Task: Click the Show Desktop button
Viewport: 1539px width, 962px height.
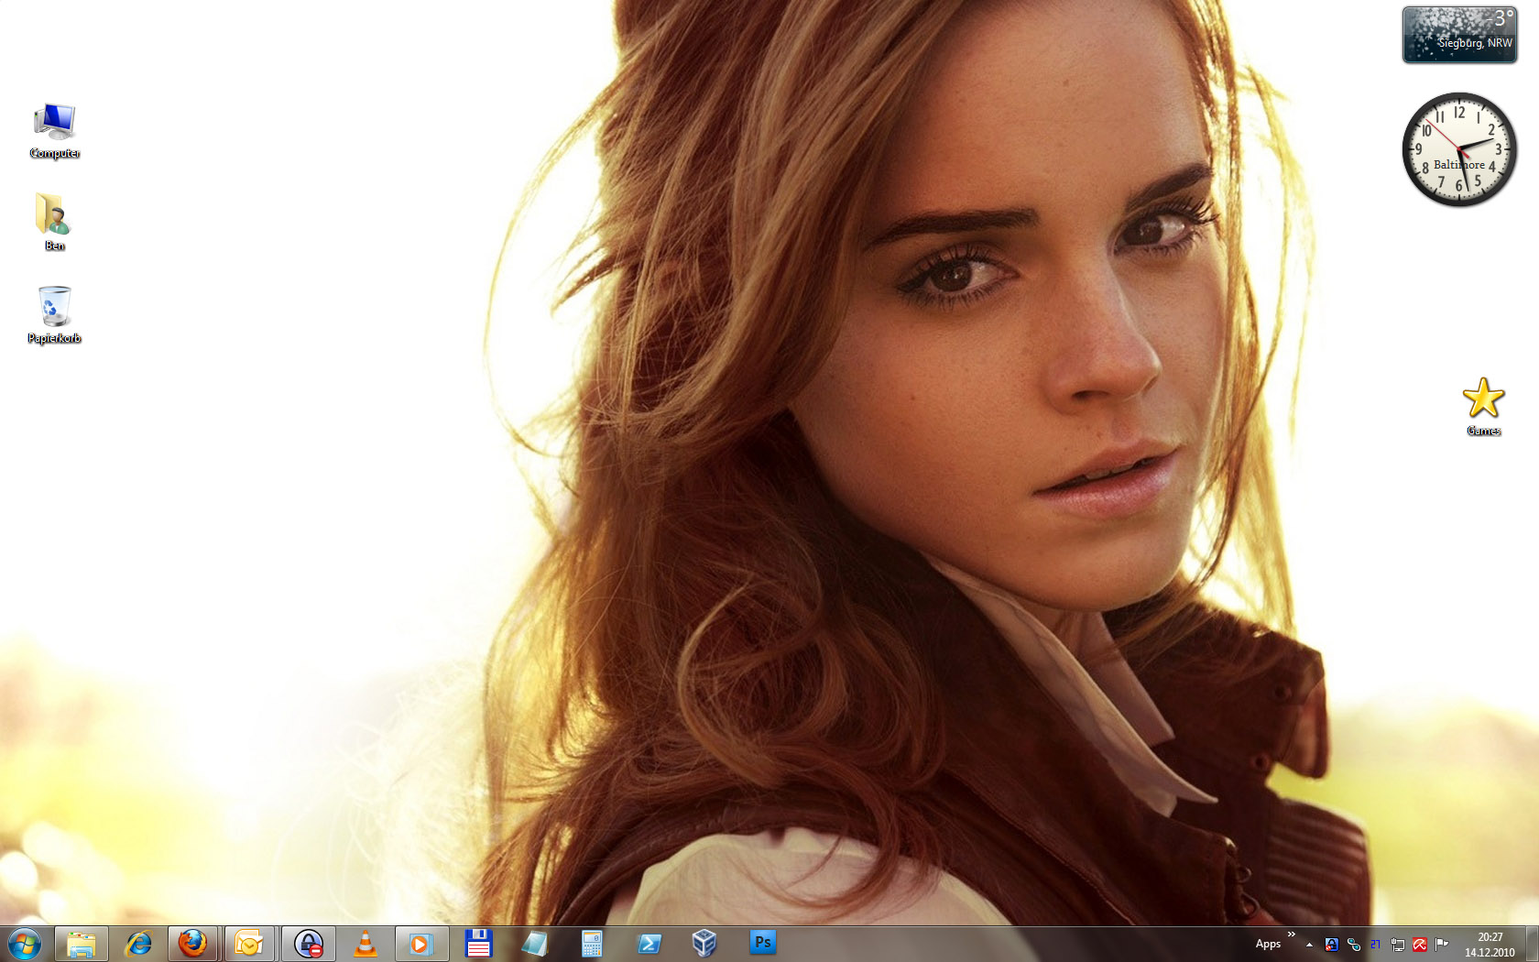Action: pyautogui.click(x=1533, y=944)
